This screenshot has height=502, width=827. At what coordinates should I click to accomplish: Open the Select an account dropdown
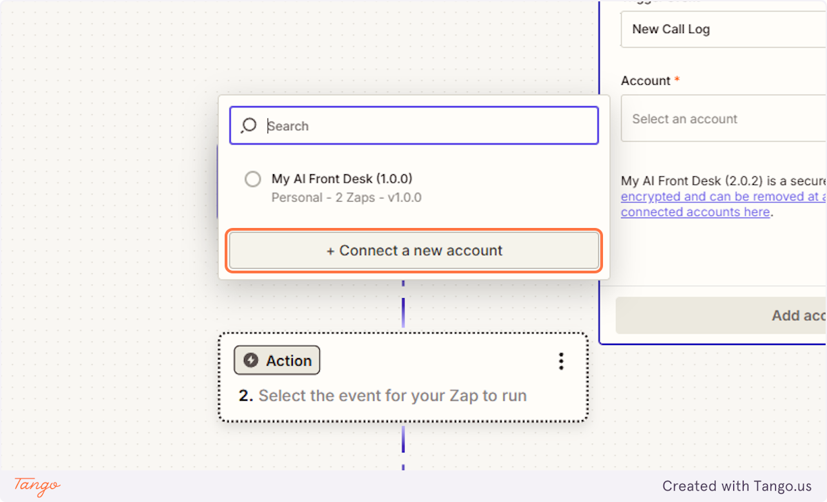(724, 118)
